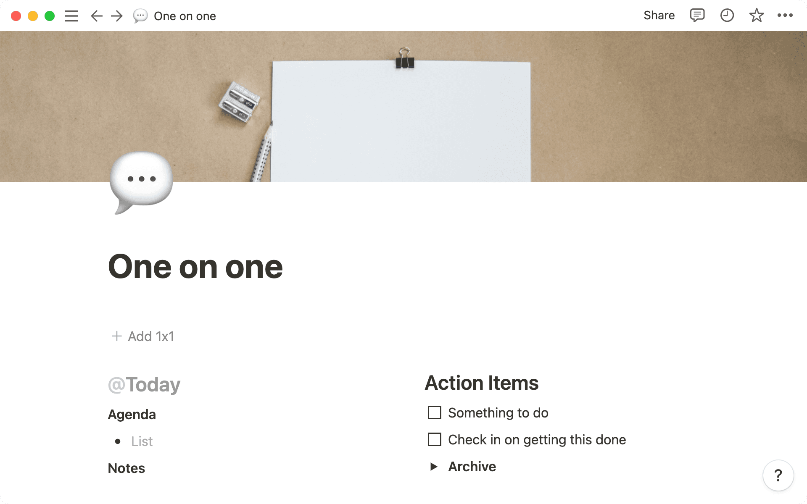Navigate forward using the right arrow

116,16
